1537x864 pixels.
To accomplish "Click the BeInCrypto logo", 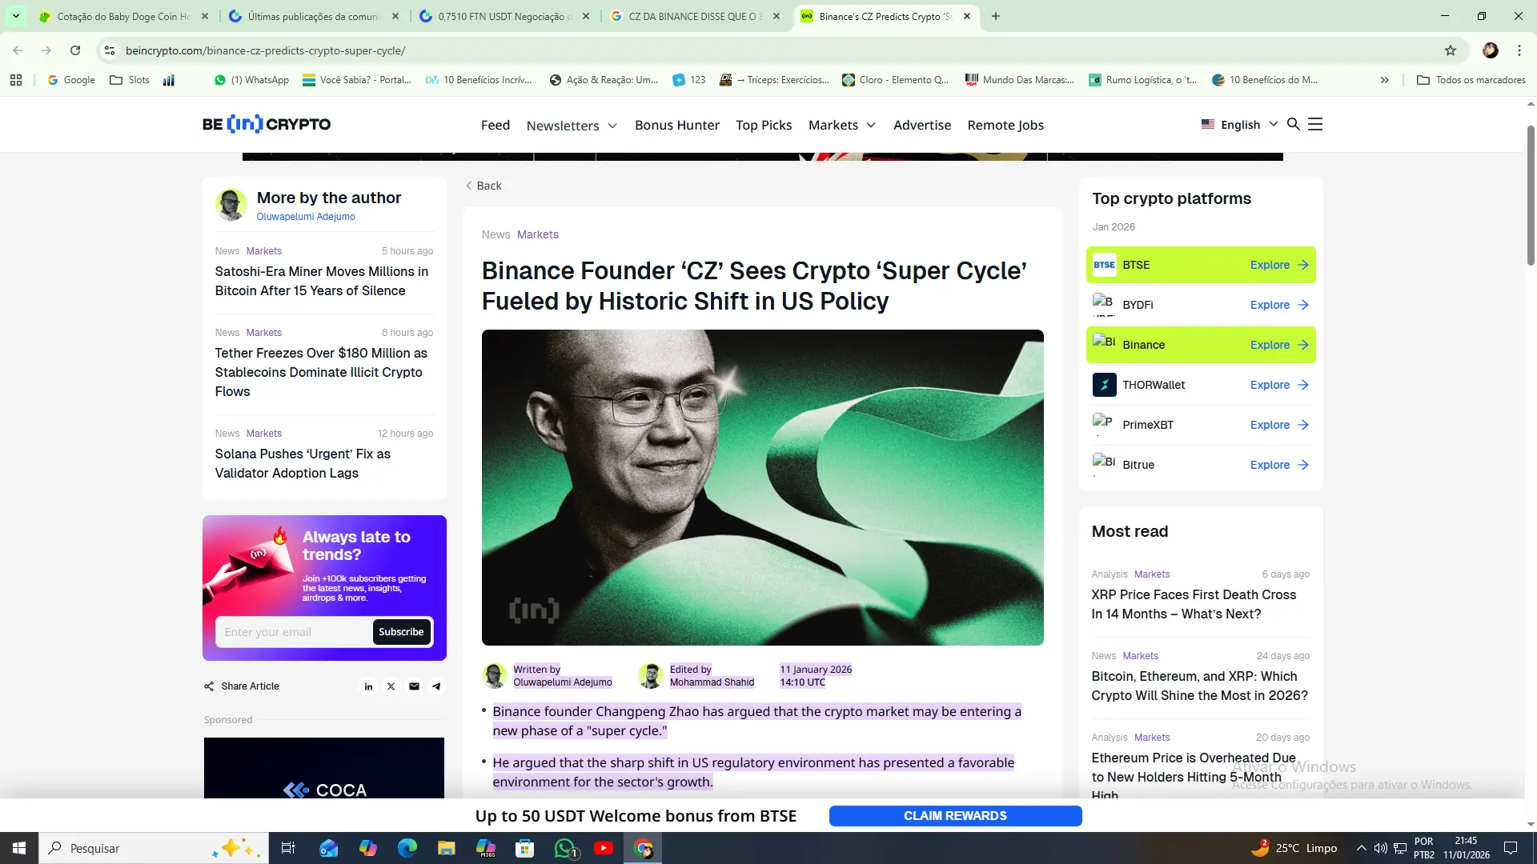I will (267, 124).
